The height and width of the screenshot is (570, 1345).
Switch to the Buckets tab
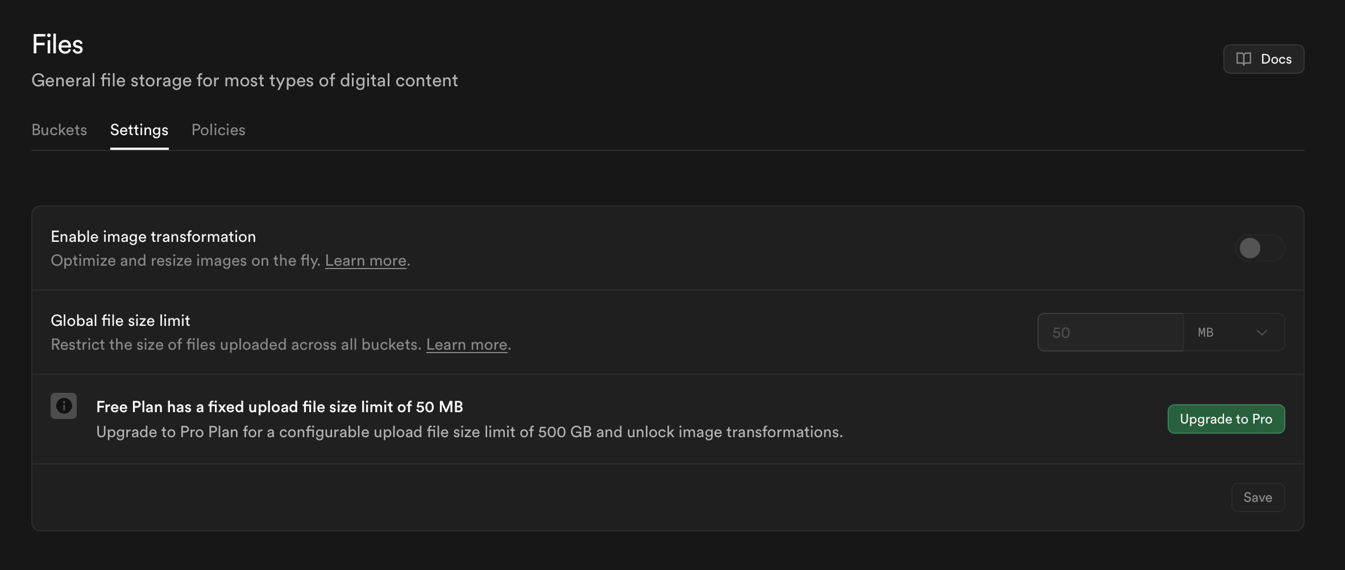[x=59, y=130]
